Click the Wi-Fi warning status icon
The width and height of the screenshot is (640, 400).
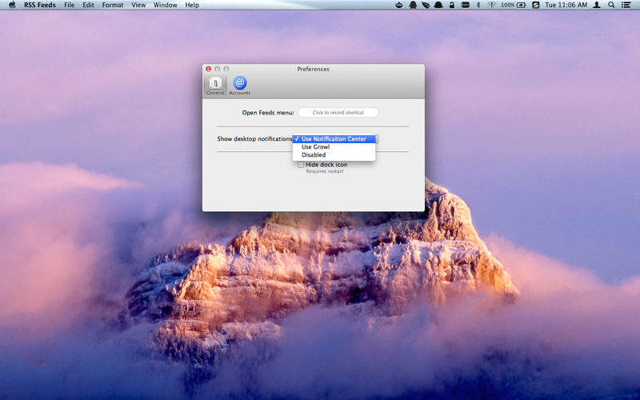pos(491,5)
